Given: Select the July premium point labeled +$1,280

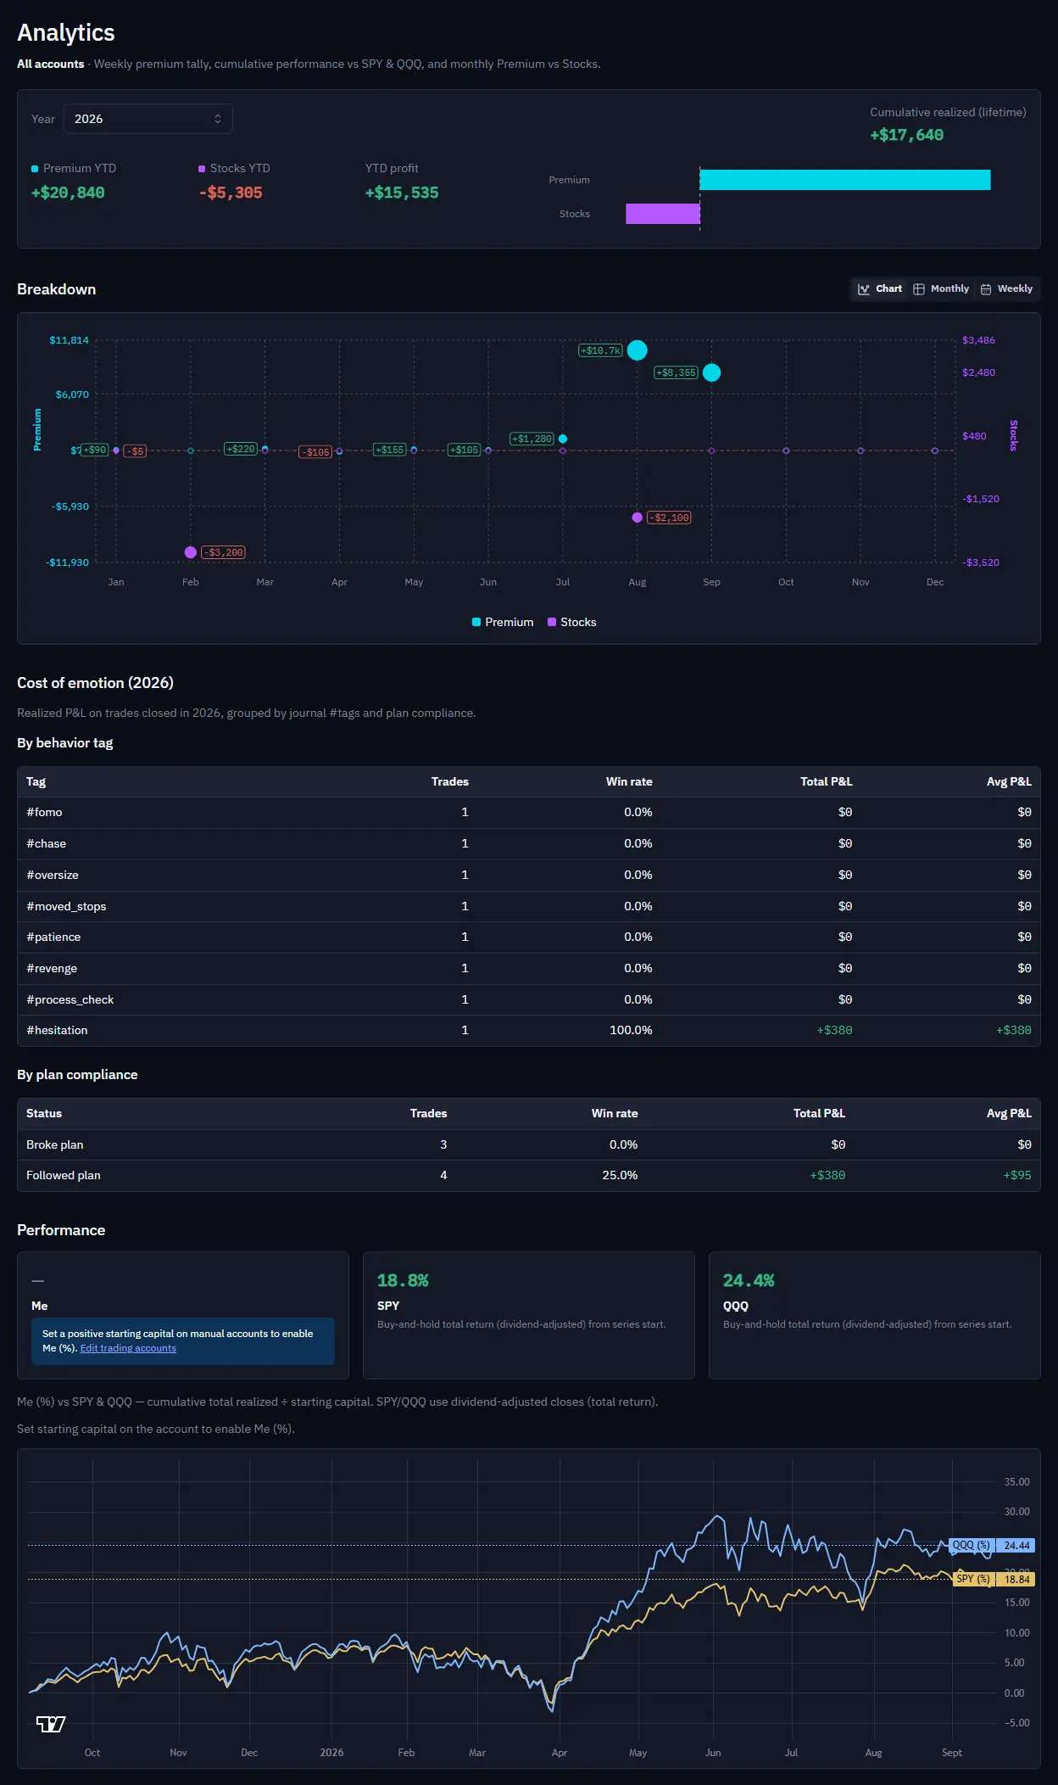Looking at the screenshot, I should 563,439.
